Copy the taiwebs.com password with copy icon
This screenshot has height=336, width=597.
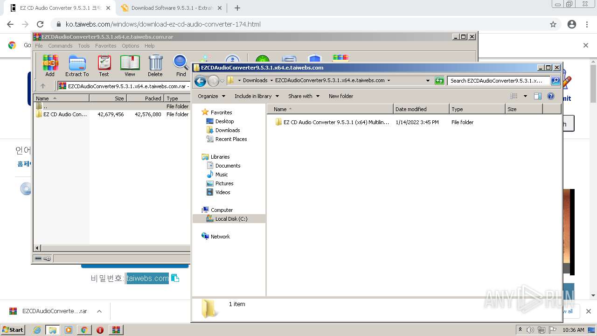coord(175,278)
